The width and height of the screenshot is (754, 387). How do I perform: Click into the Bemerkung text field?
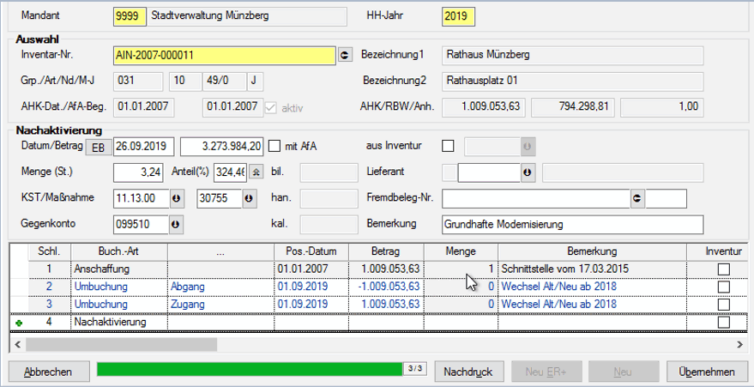[x=571, y=225]
